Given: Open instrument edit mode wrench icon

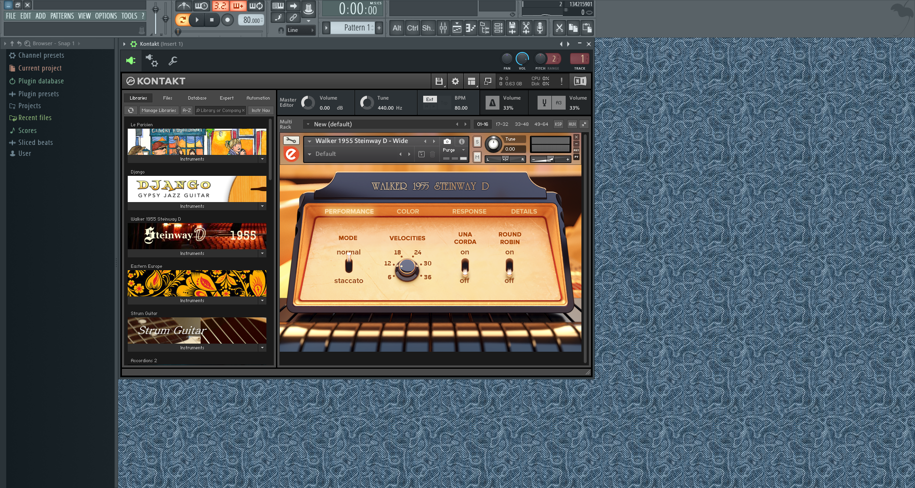Looking at the screenshot, I should tap(291, 141).
